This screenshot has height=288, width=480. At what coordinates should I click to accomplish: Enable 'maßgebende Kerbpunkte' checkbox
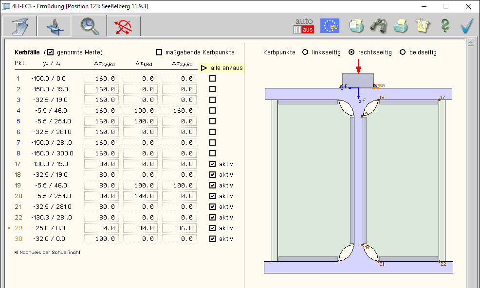pos(159,52)
